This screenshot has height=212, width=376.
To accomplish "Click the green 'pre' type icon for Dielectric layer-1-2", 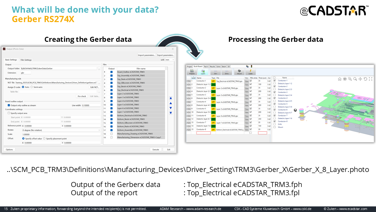I will 213,84.
